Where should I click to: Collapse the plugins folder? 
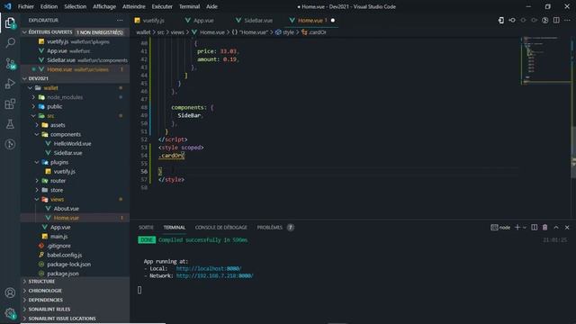[37, 162]
